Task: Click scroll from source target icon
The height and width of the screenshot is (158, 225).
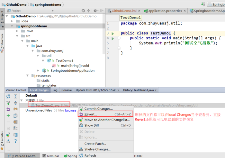Action: pyautogui.click(x=83, y=11)
